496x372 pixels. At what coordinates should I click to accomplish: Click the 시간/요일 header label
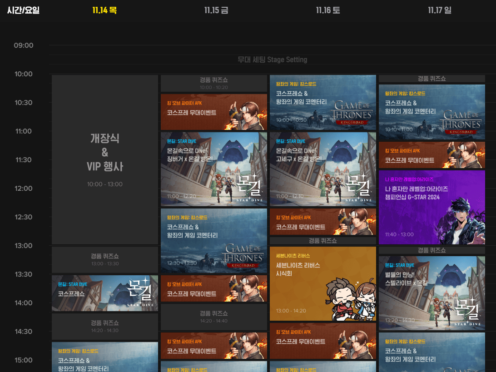(24, 10)
